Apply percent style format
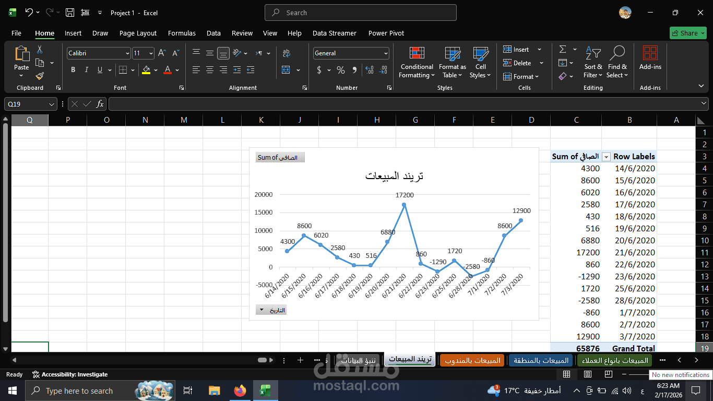 [x=341, y=70]
